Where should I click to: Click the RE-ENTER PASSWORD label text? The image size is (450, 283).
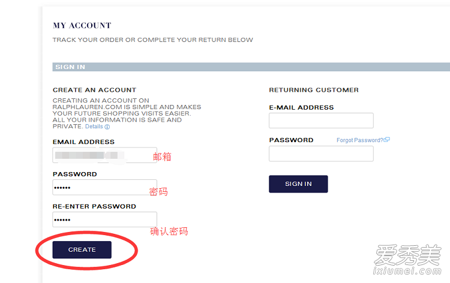pyautogui.click(x=94, y=206)
